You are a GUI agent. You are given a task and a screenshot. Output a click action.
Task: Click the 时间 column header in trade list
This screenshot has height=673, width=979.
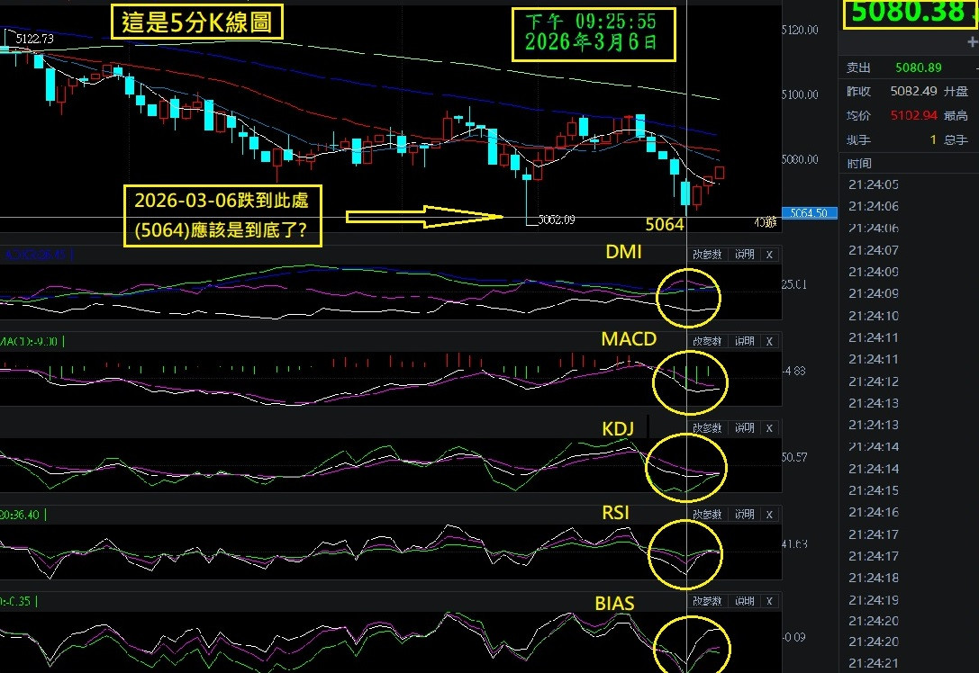click(860, 163)
